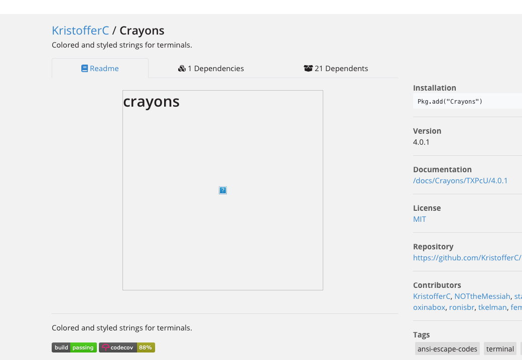Click the ansi-escape-codes tag

(x=447, y=348)
